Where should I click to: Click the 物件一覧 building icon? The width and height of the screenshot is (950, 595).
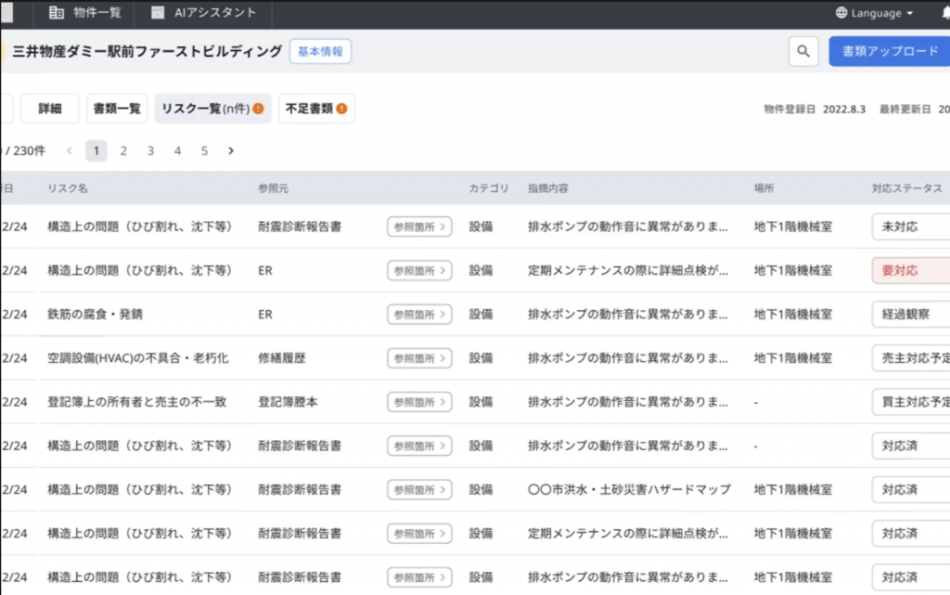click(x=57, y=13)
